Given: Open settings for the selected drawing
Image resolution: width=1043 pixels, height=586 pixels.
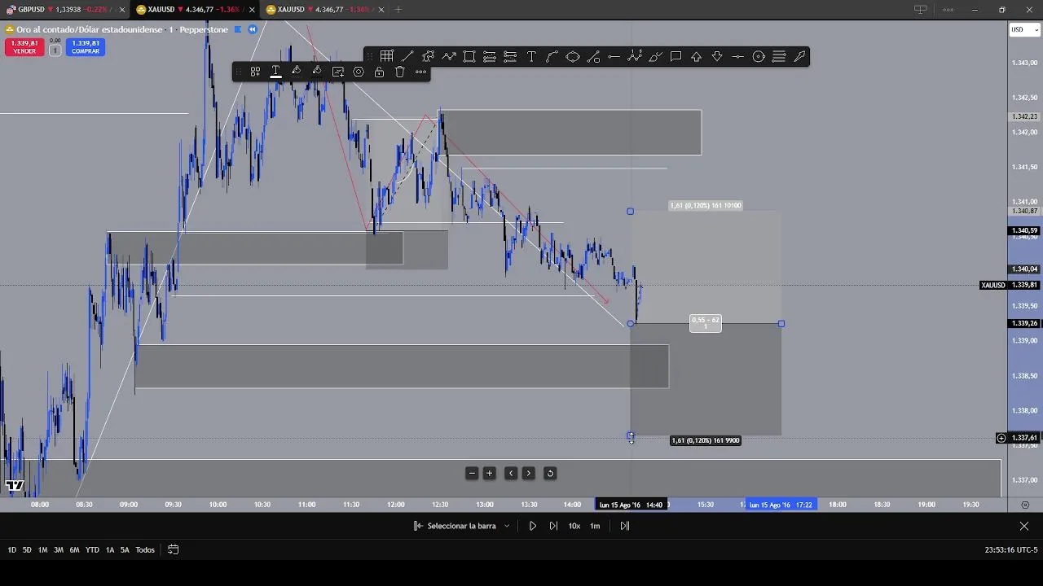Looking at the screenshot, I should click(359, 72).
